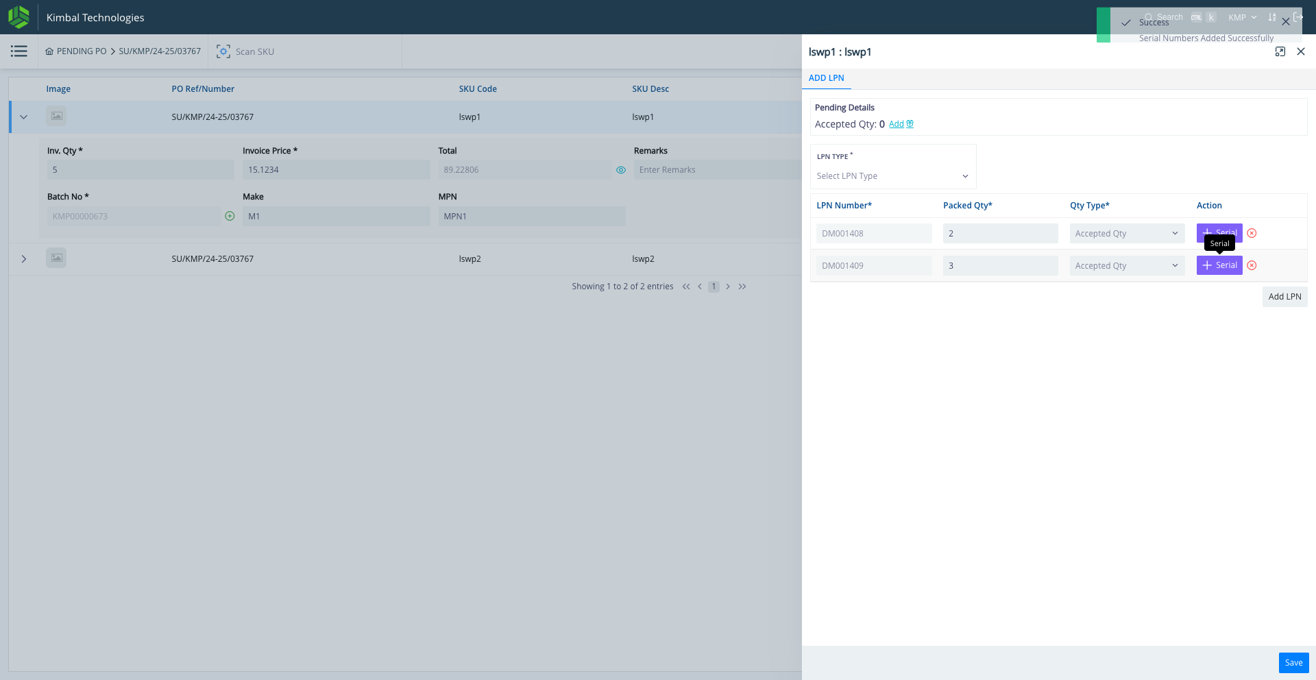
Task: Click the SKU Desc column header
Action: click(x=650, y=89)
